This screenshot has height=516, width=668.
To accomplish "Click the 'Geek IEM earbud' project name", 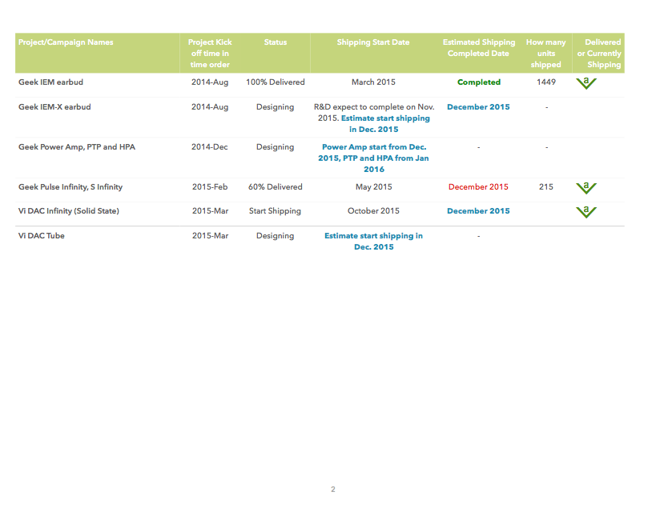I will (x=50, y=82).
